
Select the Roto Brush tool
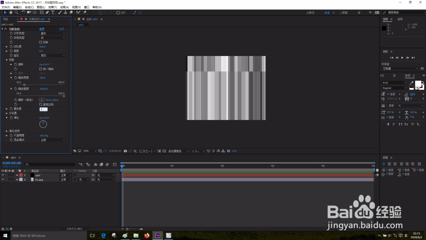coord(78,13)
